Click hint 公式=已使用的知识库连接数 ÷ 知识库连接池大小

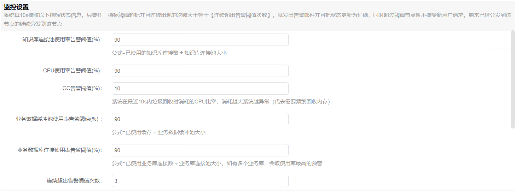click(169, 53)
